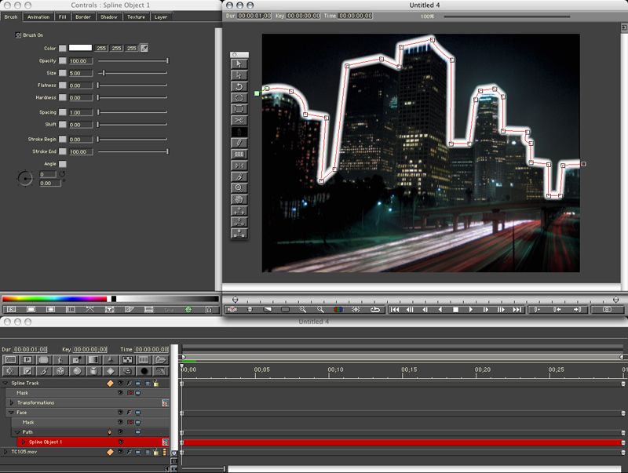Toggle visibility of the Face track

(x=120, y=412)
